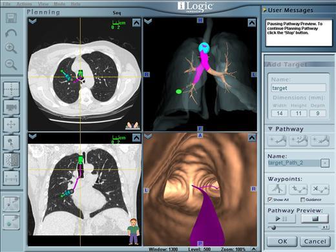
Task: Click the delete waypoint X icon
Action: coord(320,189)
